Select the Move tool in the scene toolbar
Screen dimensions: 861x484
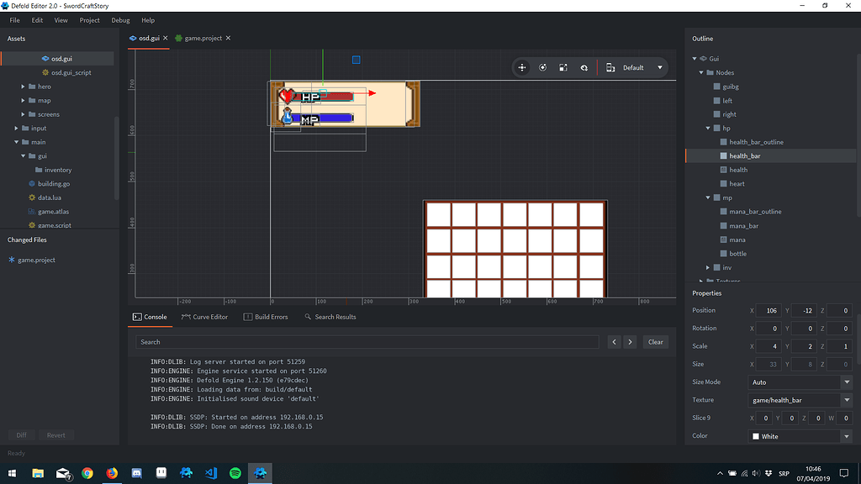coord(522,67)
